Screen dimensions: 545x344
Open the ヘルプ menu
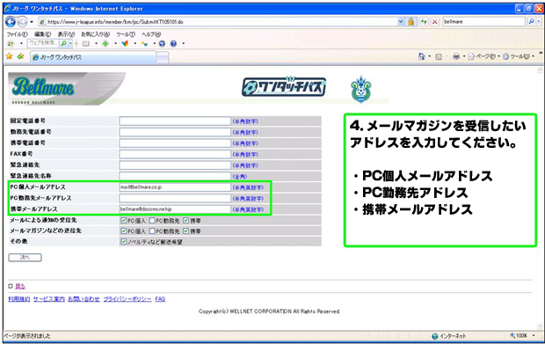(x=151, y=34)
